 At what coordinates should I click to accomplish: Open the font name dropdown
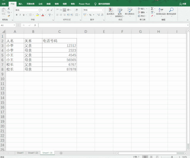38,10
